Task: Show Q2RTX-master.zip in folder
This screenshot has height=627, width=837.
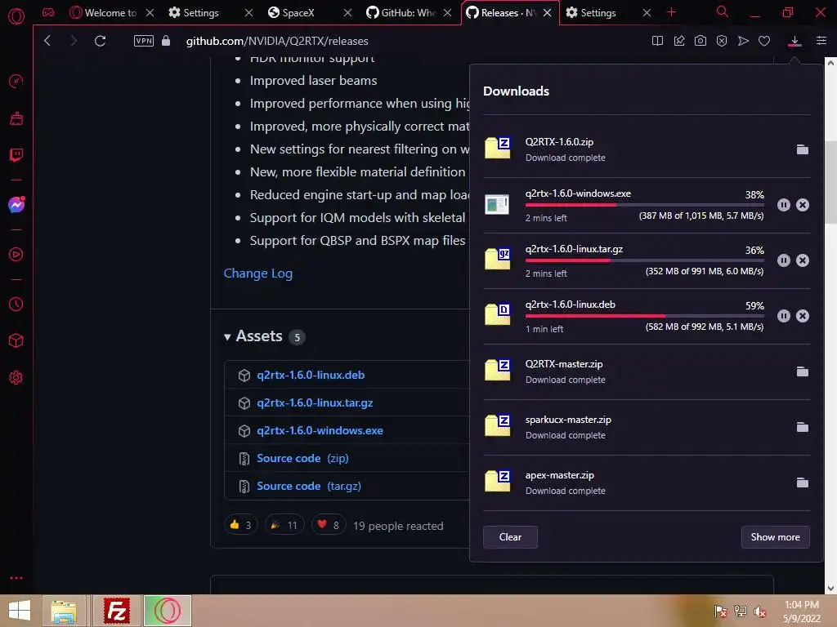Action: [803, 371]
